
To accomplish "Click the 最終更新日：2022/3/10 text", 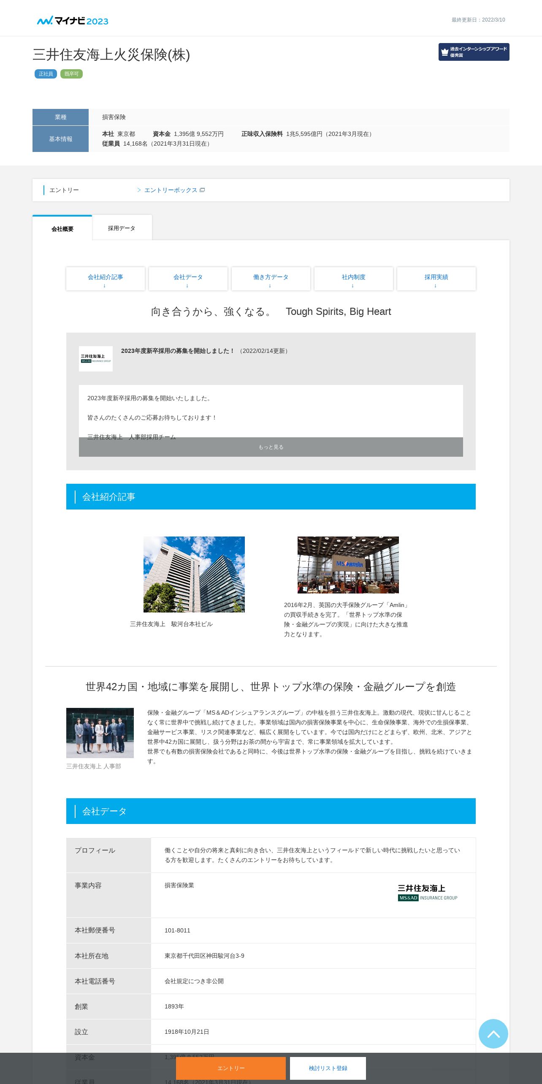I will pyautogui.click(x=478, y=20).
